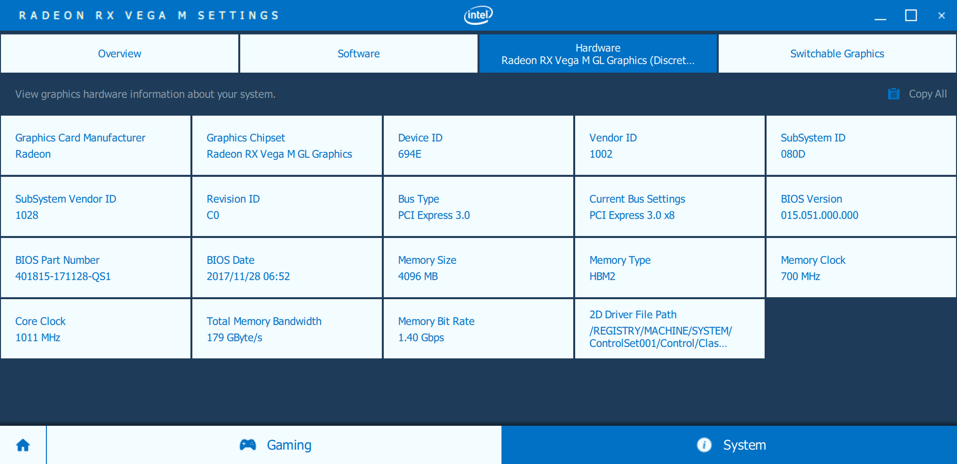Click the 'View graphics hardware information' description
Screen dimensions: 957x464
click(146, 94)
